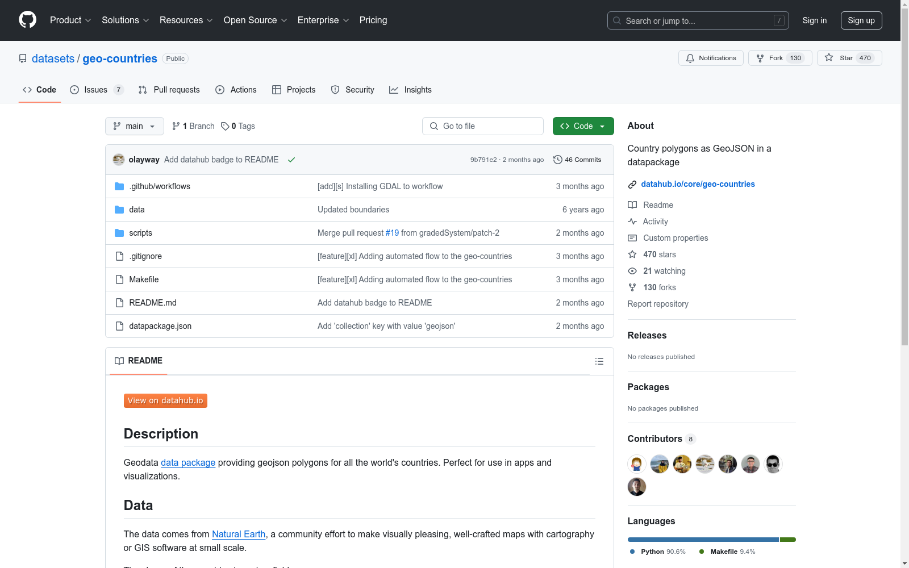
Task: Open the Projects tab
Action: [x=294, y=90]
